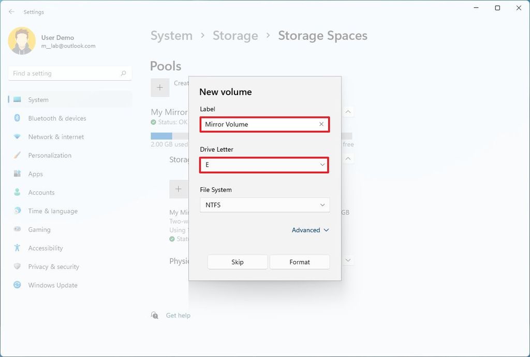Open Personalization settings
This screenshot has height=357, width=530.
pos(50,155)
